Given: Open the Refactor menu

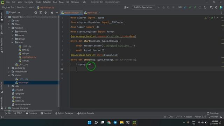Looking at the screenshot, I should pyautogui.click(x=47, y=2).
